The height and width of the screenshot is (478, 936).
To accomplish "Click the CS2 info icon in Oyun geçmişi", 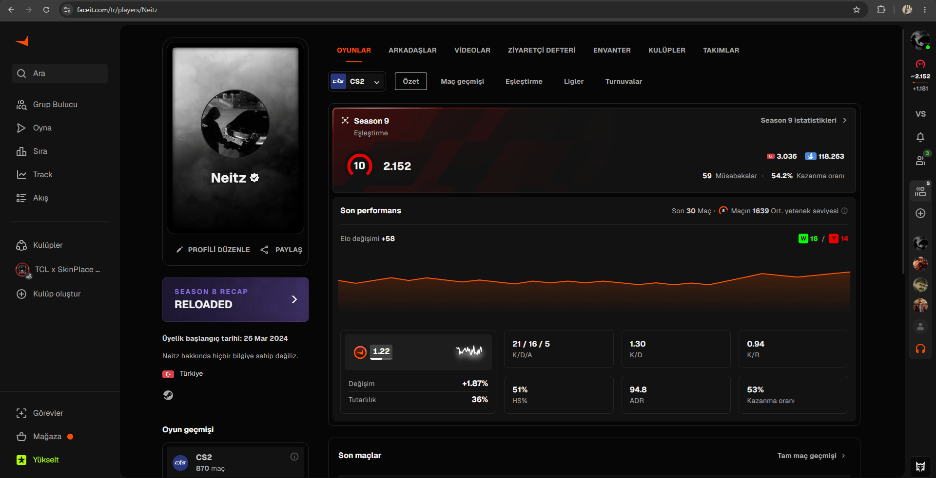I will click(x=294, y=457).
